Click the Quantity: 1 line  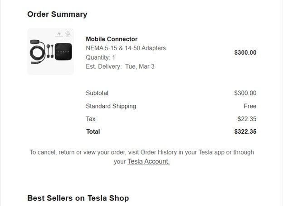click(100, 57)
